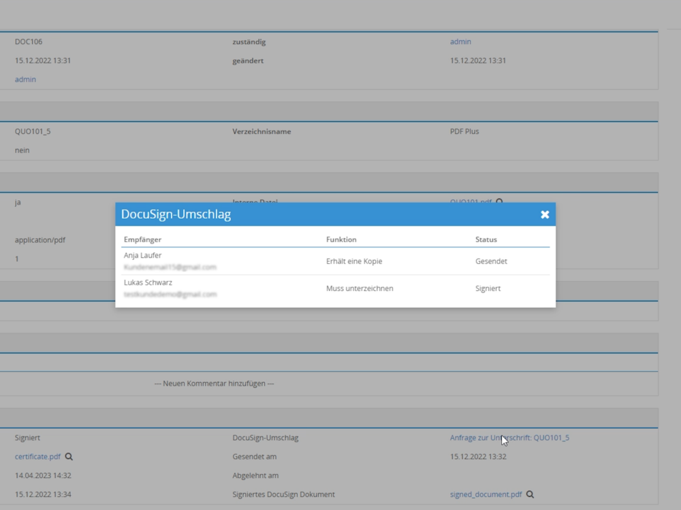Add a comment via Neuen Kommentar hinzufügen

coord(214,384)
